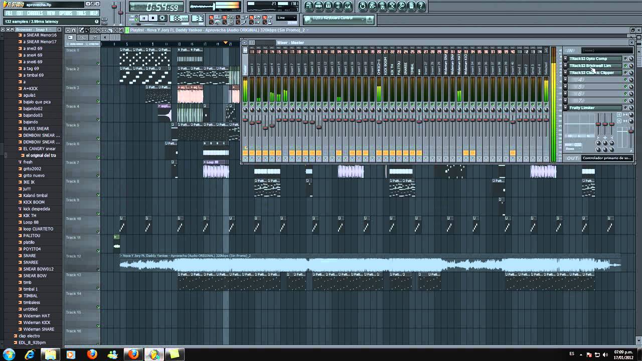Click the mixer stereo separation fader at right
Viewport: 642px width, 361px height.
631,132
